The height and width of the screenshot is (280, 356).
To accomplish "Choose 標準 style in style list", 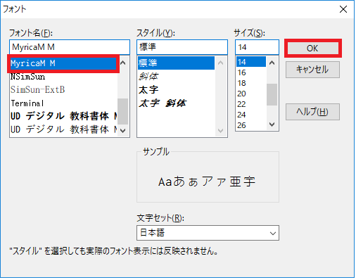I will coord(176,63).
